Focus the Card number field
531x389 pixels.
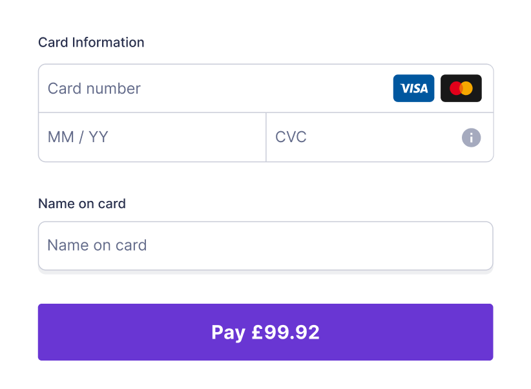tap(266, 89)
